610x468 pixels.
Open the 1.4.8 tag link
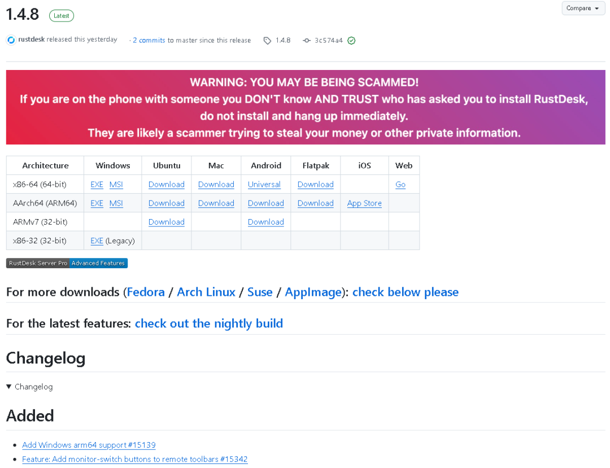click(283, 41)
